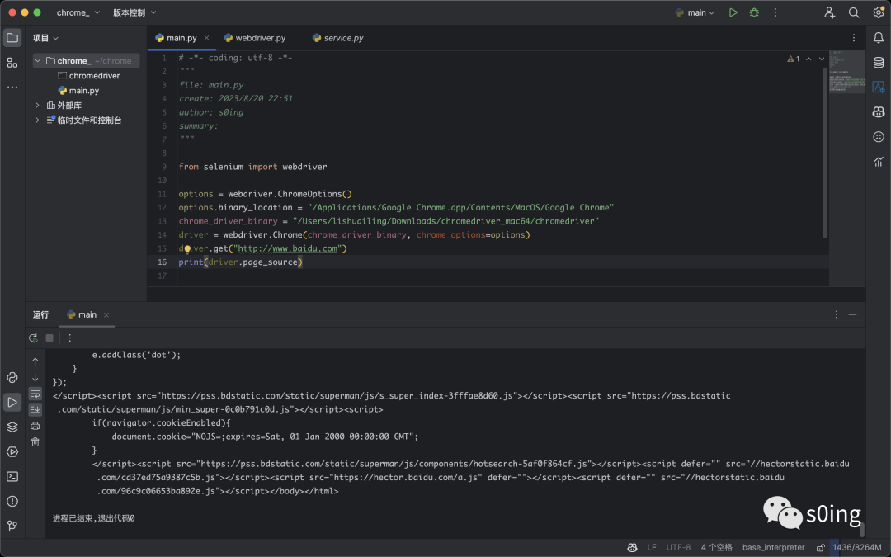This screenshot has width=891, height=557.
Task: Open the baidu.com URL in code
Action: (288, 248)
